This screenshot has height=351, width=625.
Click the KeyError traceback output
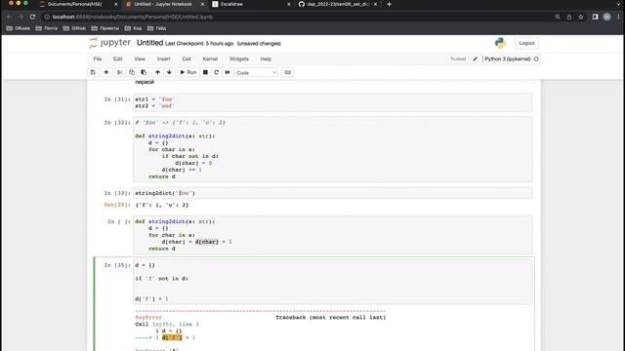[261, 330]
